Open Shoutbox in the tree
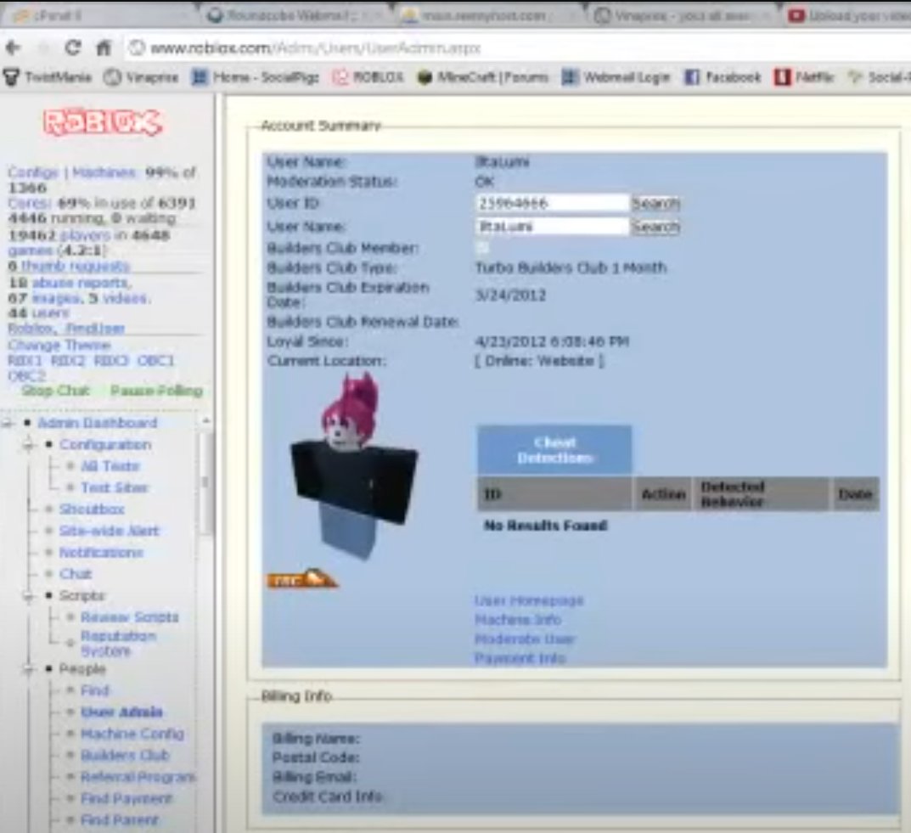Screen dimensions: 911x833 (92, 509)
